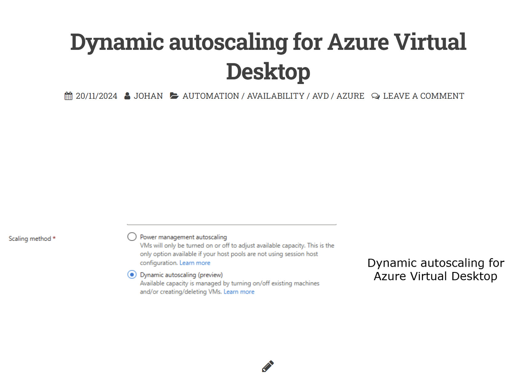Screen dimensions: 530x384
Task: Click the open folder categories icon
Action: (x=174, y=96)
